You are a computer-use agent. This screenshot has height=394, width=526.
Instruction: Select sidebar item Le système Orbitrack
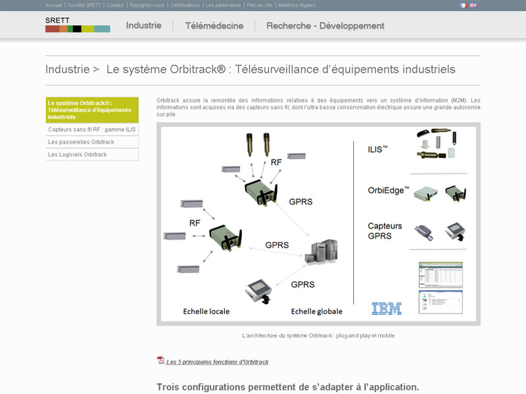[x=92, y=110]
